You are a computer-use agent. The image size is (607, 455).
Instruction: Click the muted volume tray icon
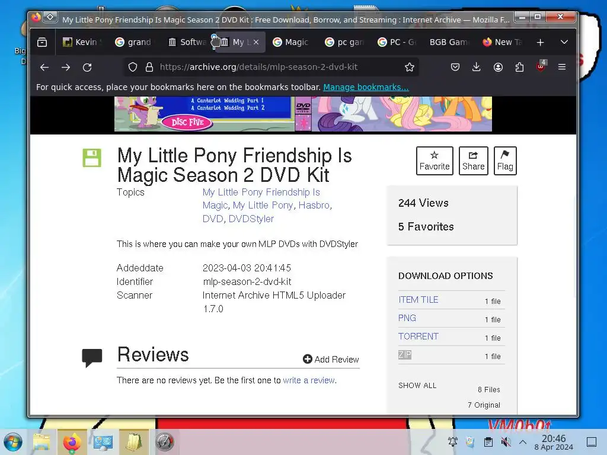(506, 442)
